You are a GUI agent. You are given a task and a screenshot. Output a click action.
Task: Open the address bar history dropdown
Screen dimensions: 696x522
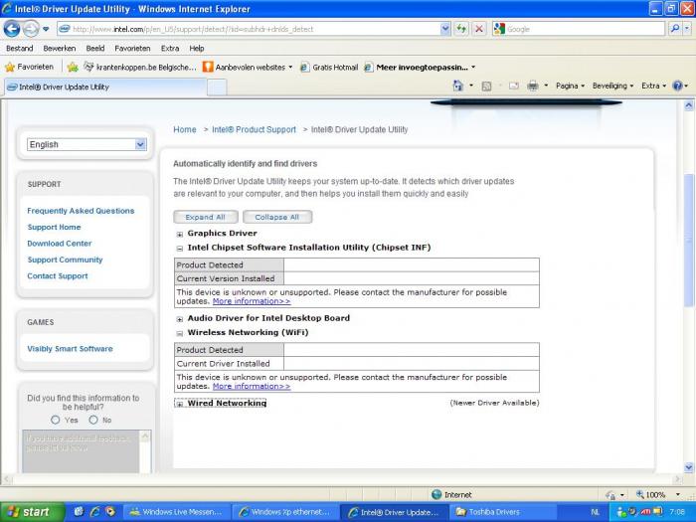pyautogui.click(x=445, y=29)
